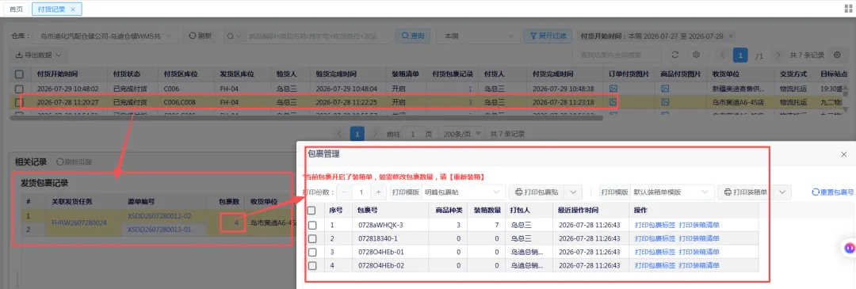The width and height of the screenshot is (856, 289).
Task: Go to previous page in bottom pager
Action: tap(339, 134)
